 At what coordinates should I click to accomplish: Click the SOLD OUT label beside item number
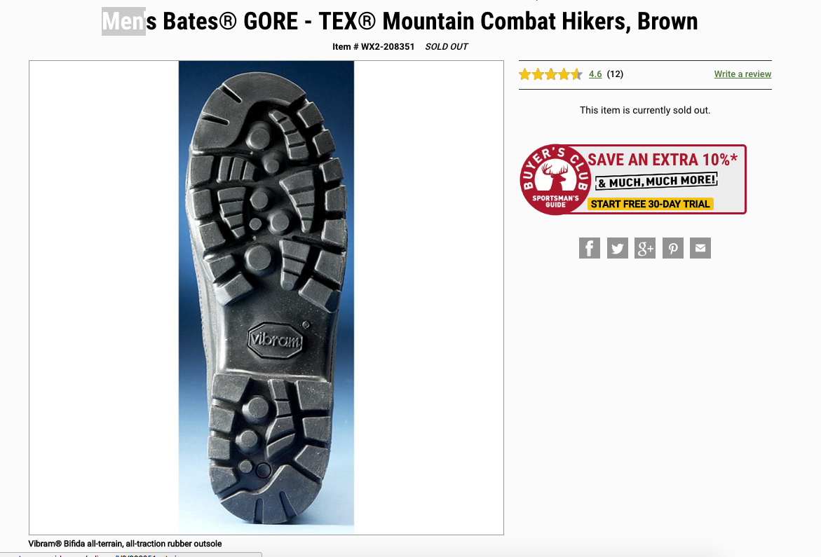(447, 46)
